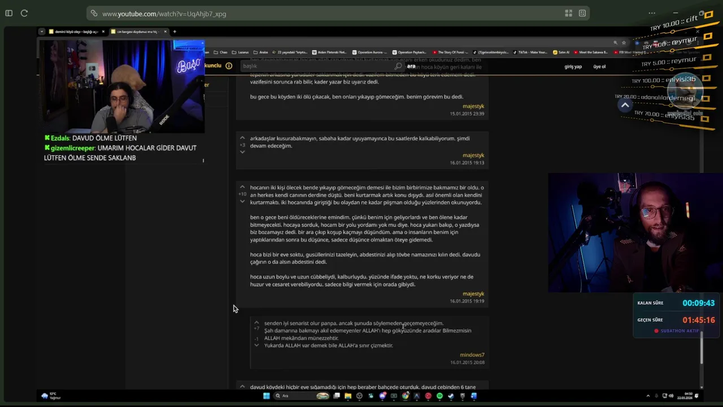
Task: Open the "Meet the Sakawa B..." bookmark
Action: click(x=591, y=52)
